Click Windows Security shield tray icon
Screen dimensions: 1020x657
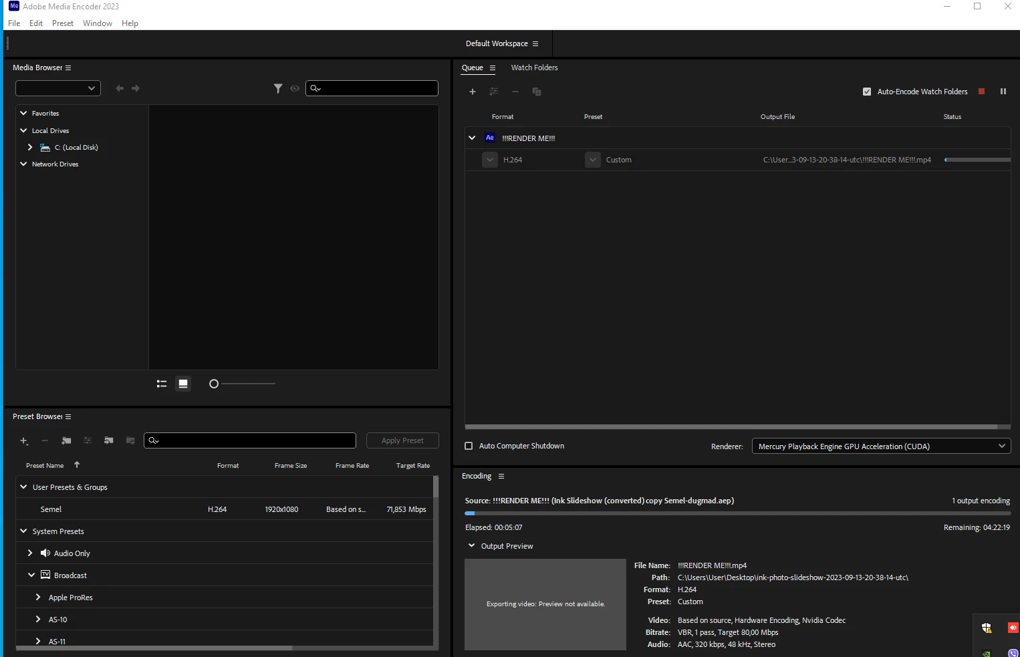click(x=987, y=628)
